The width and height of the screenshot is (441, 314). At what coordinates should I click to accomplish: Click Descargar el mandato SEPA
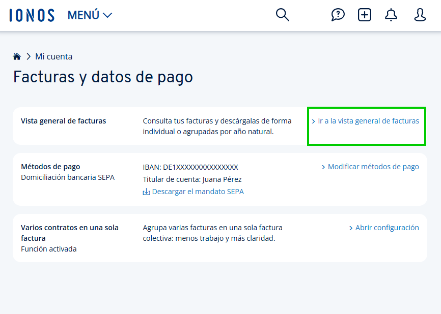[x=199, y=192]
